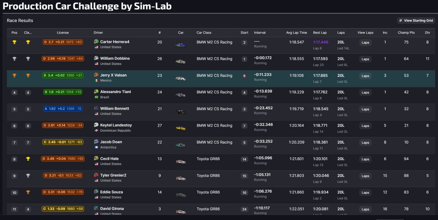The image size is (438, 220).
Task: Sort by the Interval column header
Action: pos(260,32)
